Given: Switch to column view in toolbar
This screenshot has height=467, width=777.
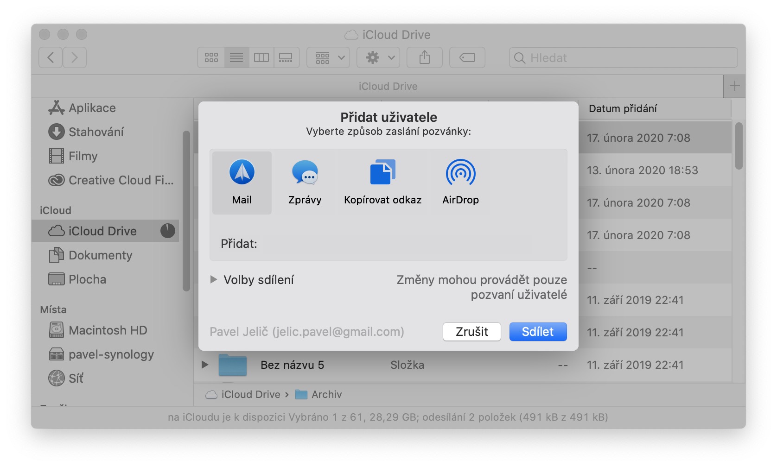Looking at the screenshot, I should coord(261,57).
